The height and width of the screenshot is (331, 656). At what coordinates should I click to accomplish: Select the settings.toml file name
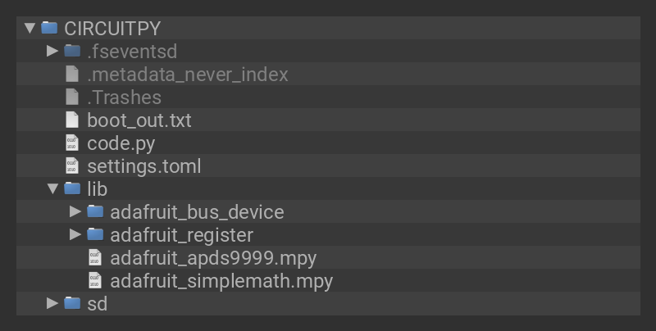point(143,165)
